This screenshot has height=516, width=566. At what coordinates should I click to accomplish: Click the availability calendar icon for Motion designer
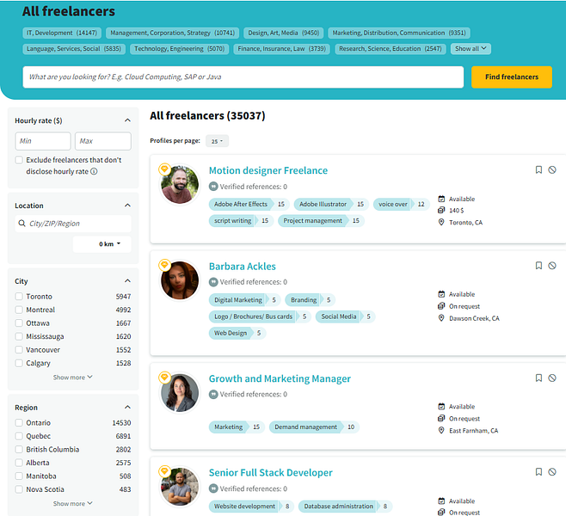pos(441,199)
